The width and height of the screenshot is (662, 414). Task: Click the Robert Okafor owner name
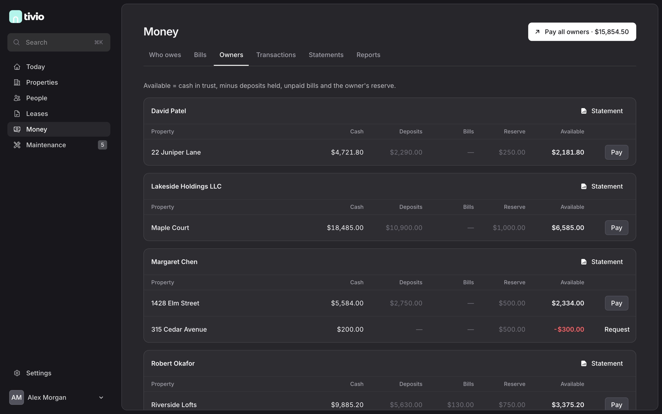click(x=173, y=363)
